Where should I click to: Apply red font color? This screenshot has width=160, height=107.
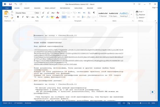click(57, 17)
